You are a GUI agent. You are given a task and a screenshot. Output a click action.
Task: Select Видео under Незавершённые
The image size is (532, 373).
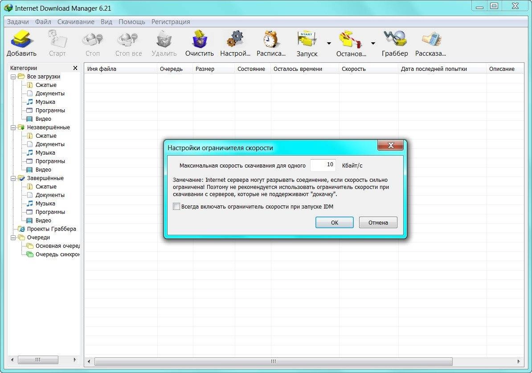pyautogui.click(x=43, y=170)
